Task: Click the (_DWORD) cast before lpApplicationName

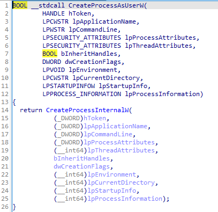Action: (x=69, y=126)
